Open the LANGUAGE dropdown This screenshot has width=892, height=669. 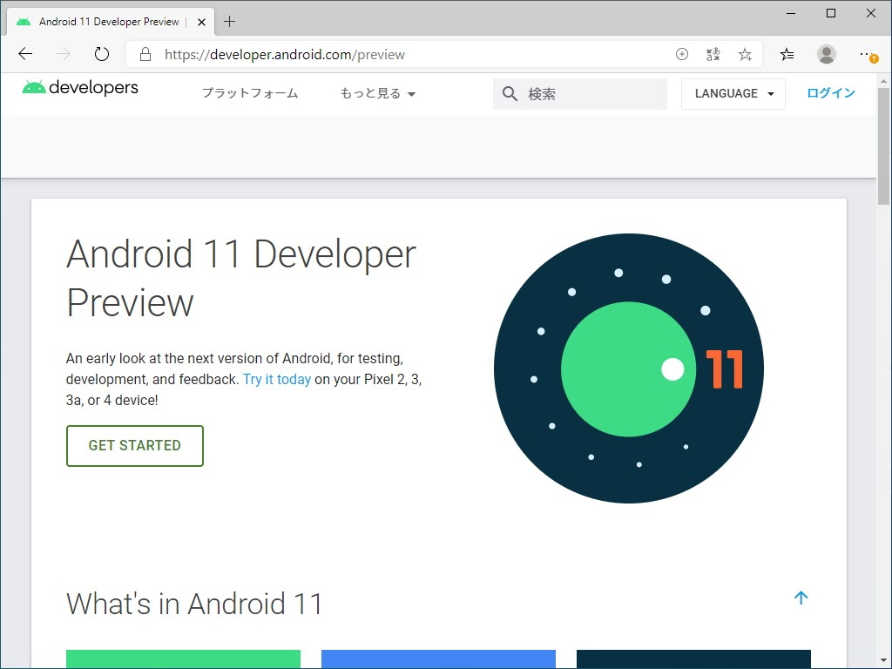pyautogui.click(x=733, y=93)
